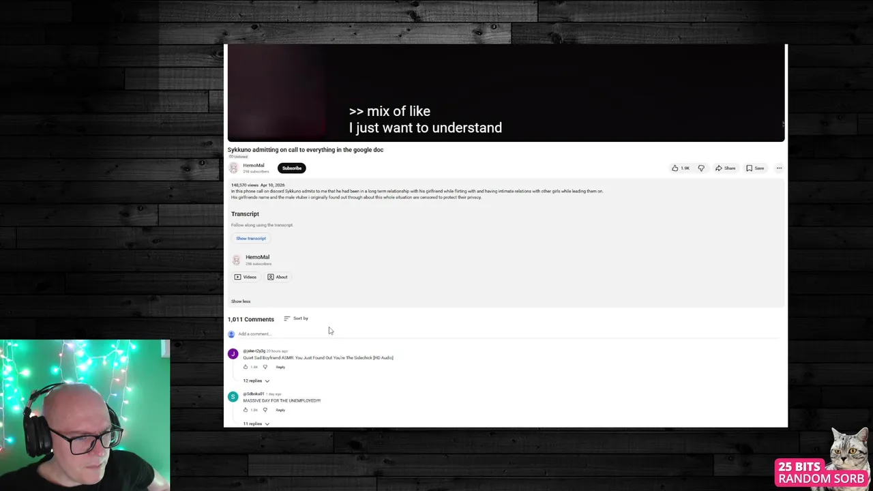Screen dimensions: 873x491
Task: Show the video transcript
Action: [x=251, y=238]
